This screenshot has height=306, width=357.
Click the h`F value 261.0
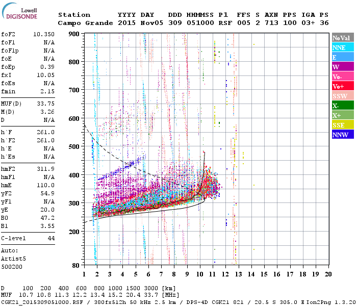[x=46, y=132]
